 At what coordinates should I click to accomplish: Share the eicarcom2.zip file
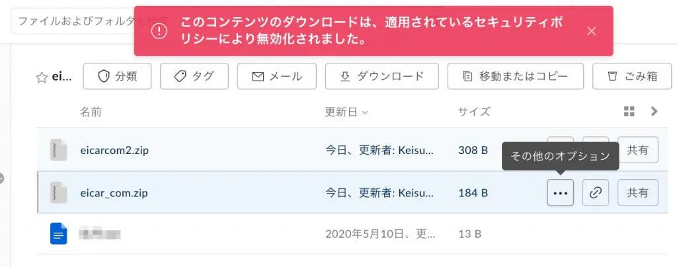tap(637, 150)
